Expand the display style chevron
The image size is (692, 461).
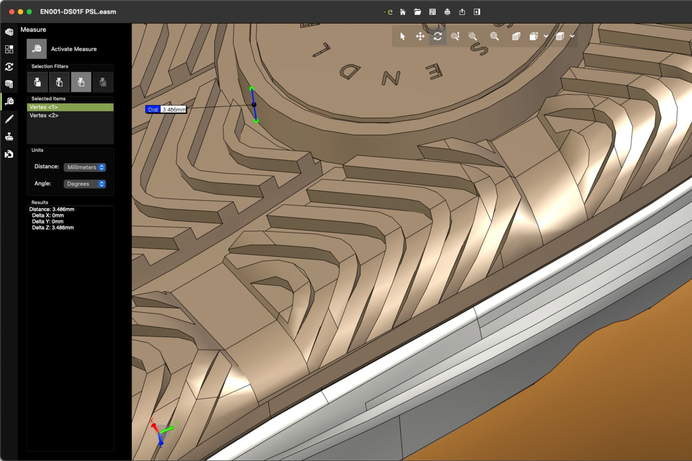tap(572, 36)
